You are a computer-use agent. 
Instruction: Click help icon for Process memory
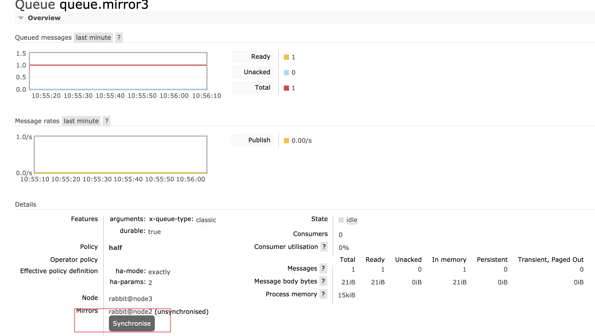click(x=323, y=294)
